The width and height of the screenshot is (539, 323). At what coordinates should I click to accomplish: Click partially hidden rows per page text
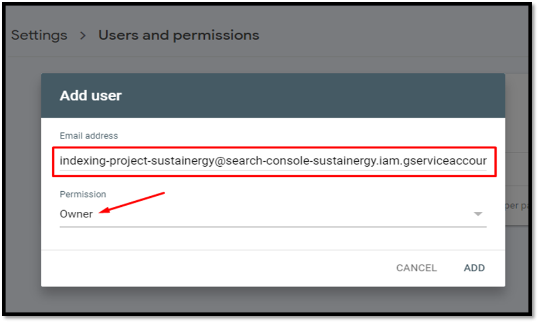(x=517, y=206)
